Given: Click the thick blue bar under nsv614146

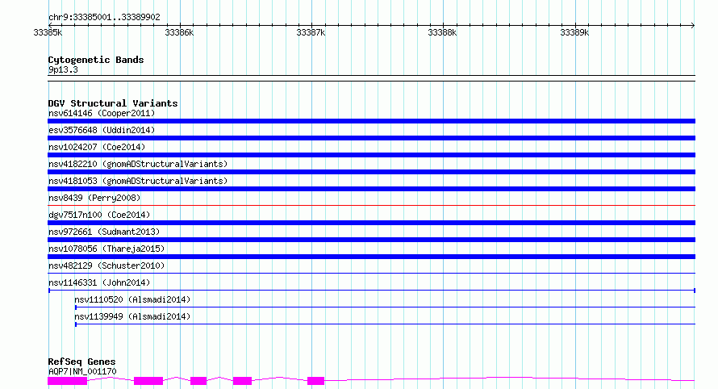Looking at the screenshot, I should pyautogui.click(x=371, y=121).
